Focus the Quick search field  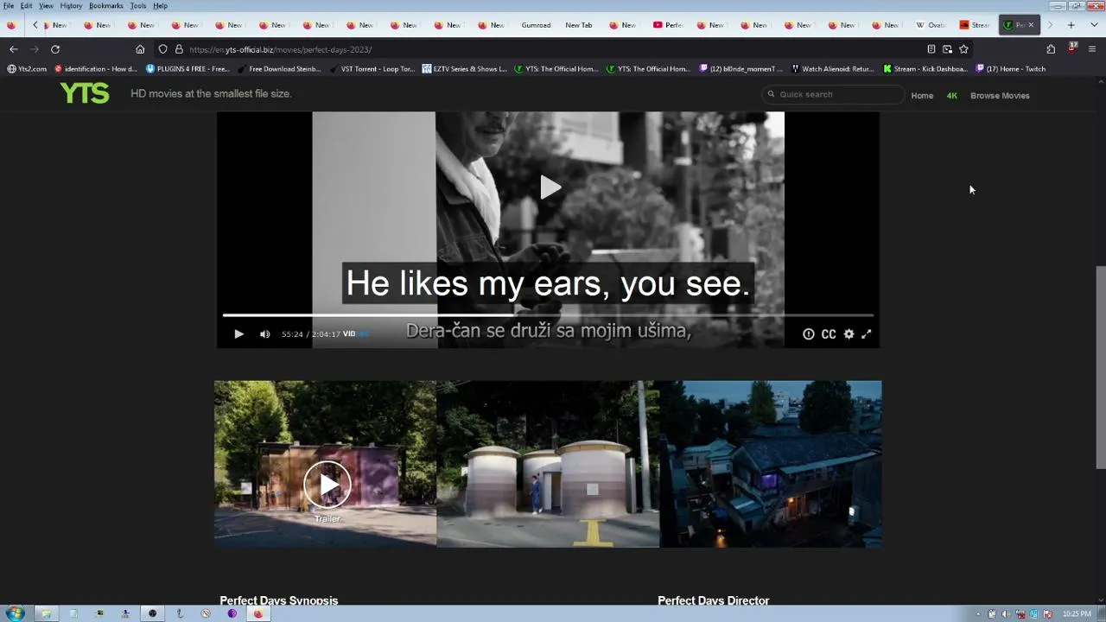[833, 94]
